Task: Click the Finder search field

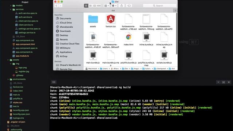Action: (159, 6)
